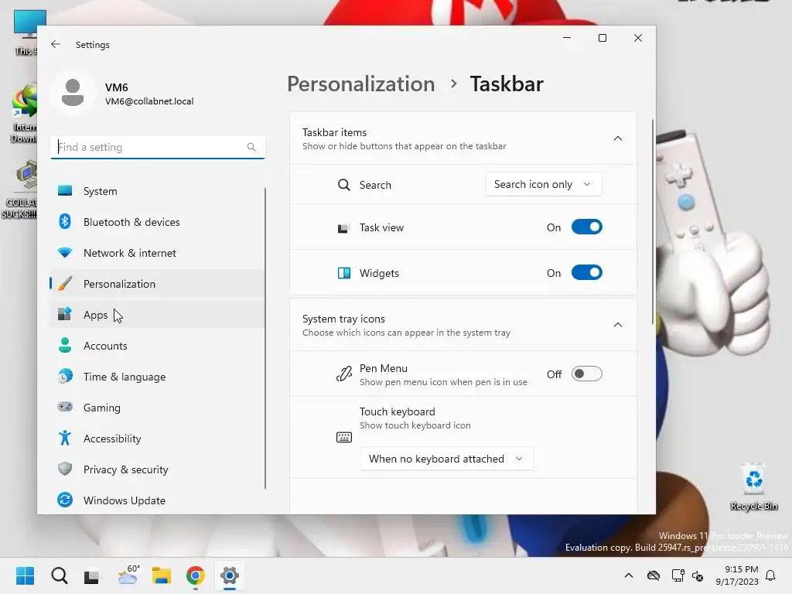Show hidden system tray icons
Viewport: 792px width, 594px height.
coord(628,575)
